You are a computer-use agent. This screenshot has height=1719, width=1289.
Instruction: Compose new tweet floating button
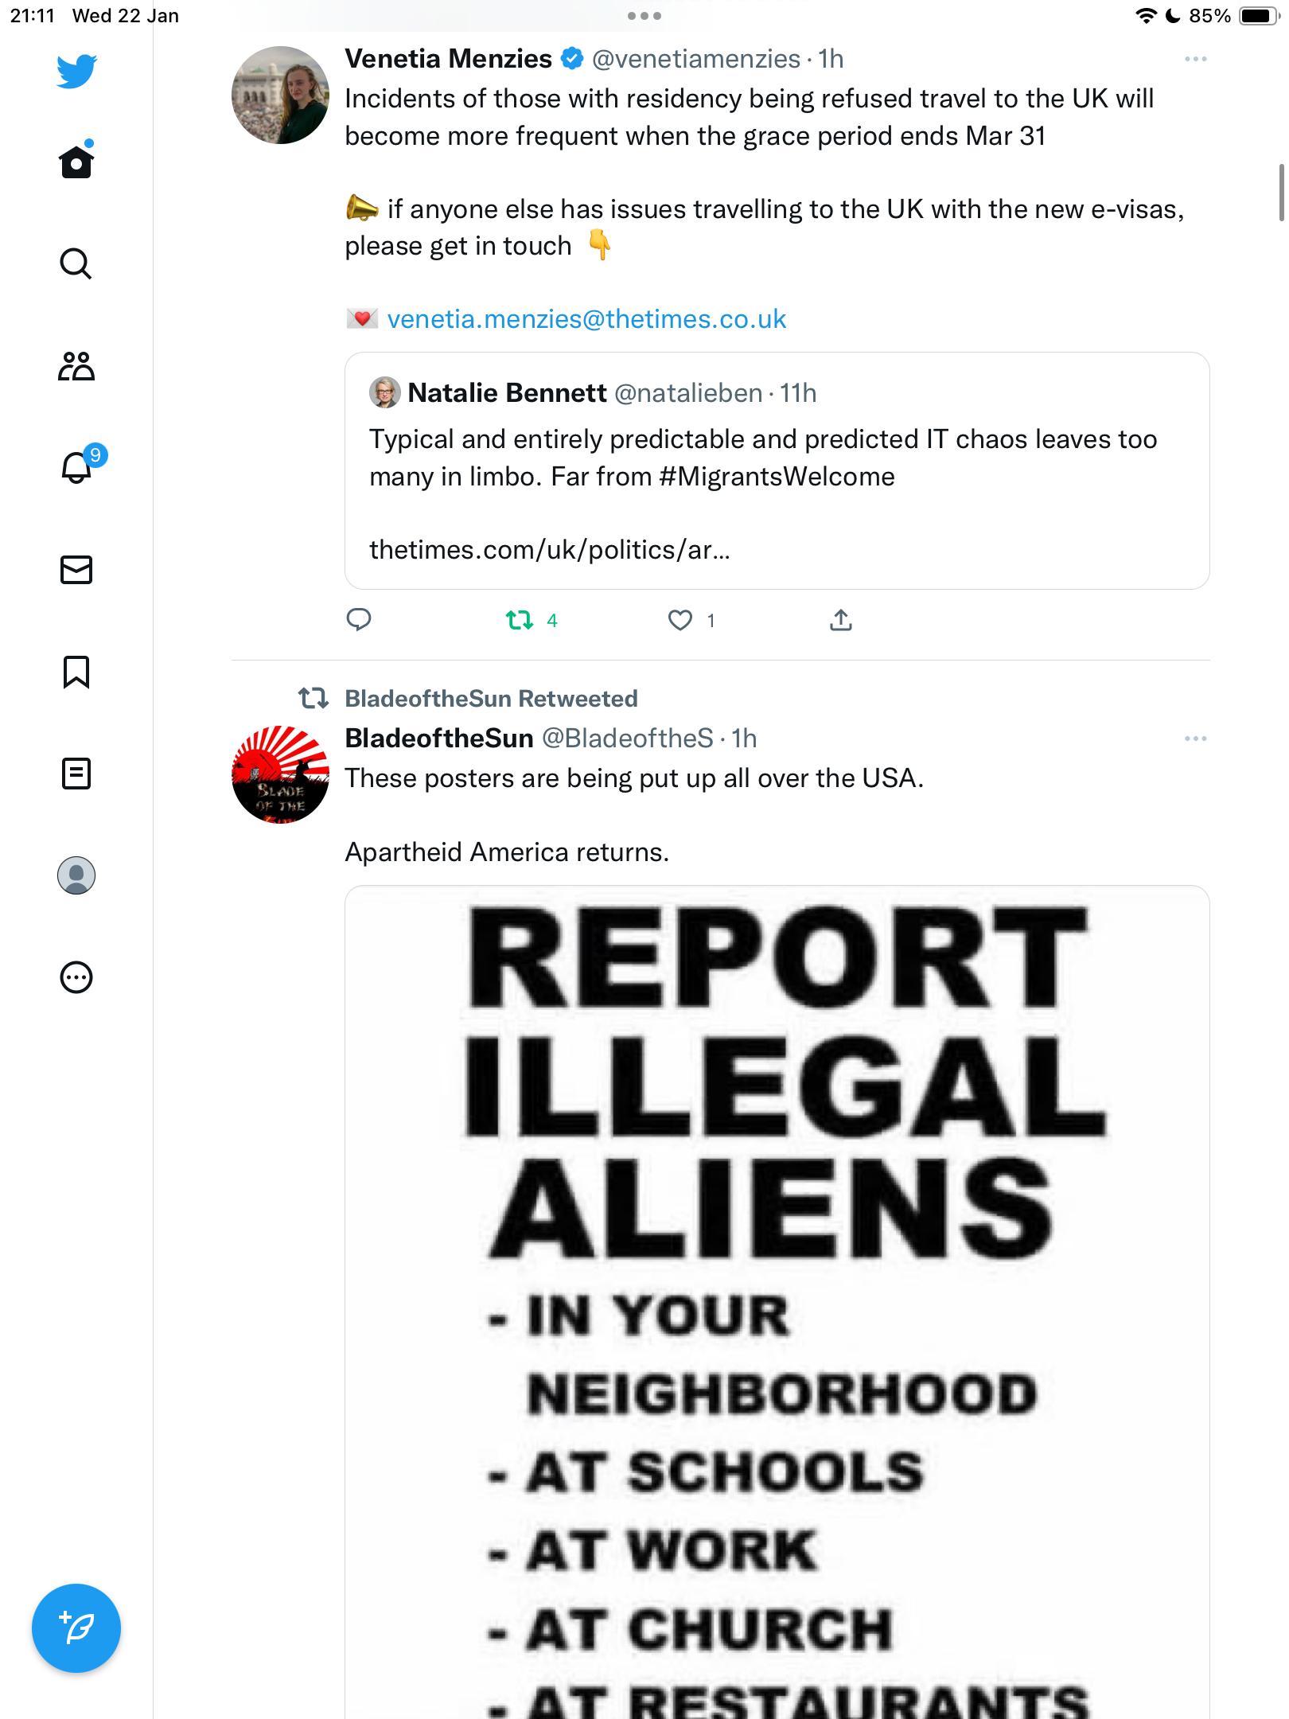click(x=76, y=1628)
